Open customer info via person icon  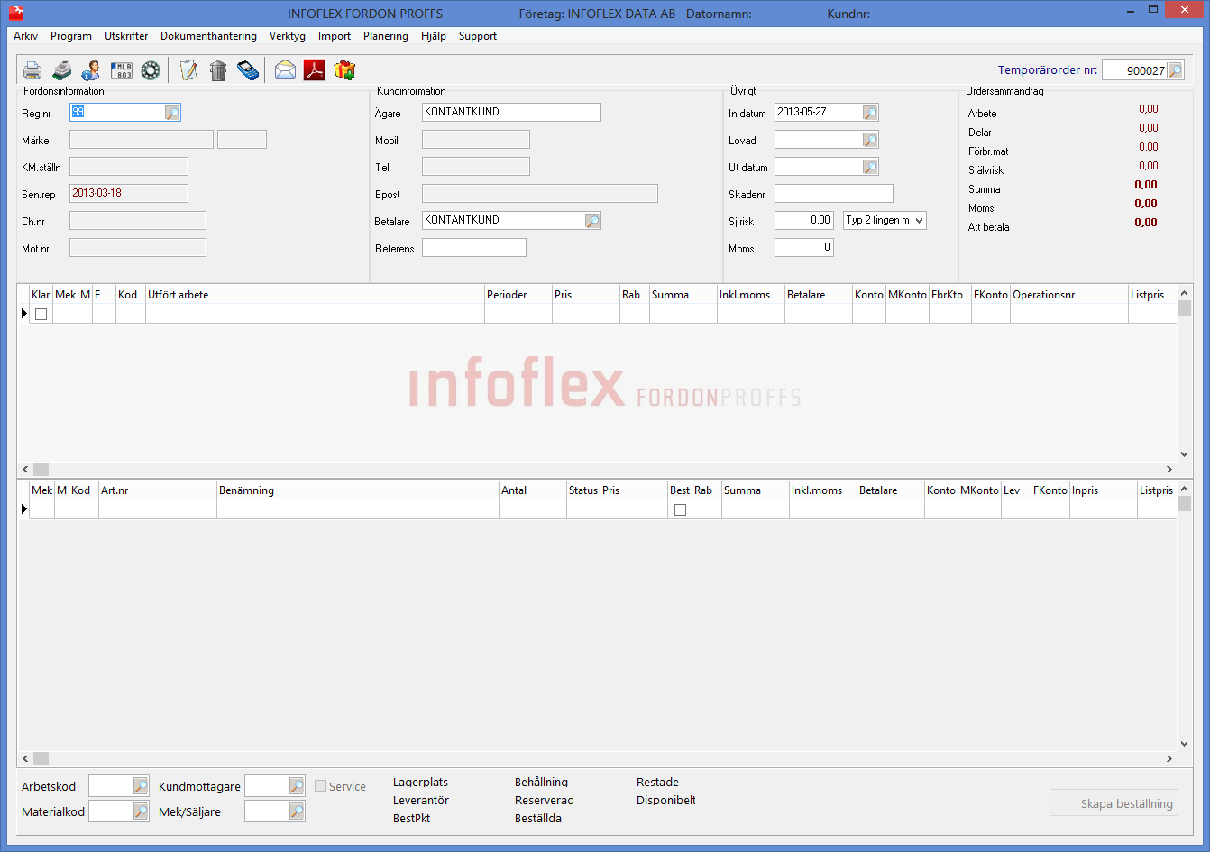pyautogui.click(x=91, y=70)
